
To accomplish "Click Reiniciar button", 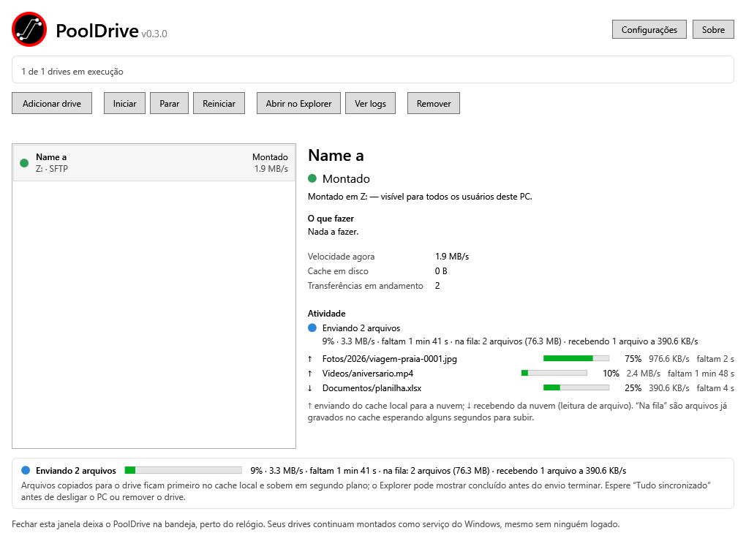I will pyautogui.click(x=219, y=103).
